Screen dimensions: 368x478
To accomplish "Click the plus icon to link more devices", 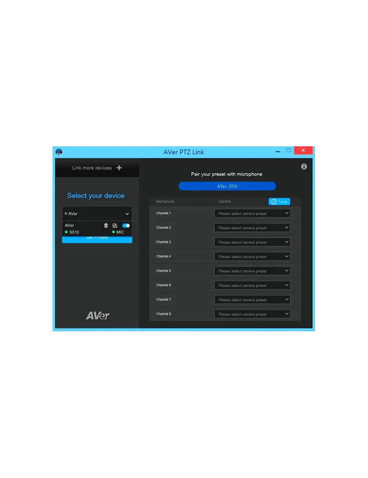I will [119, 168].
